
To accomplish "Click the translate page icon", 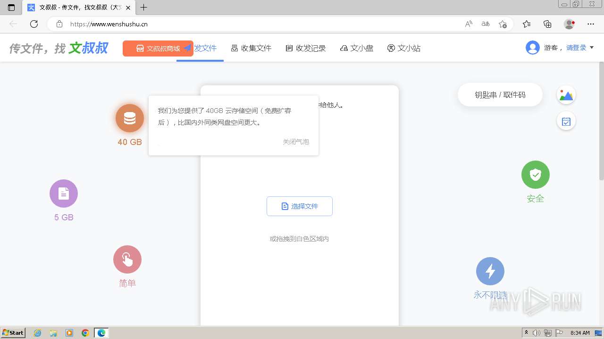I will (486, 24).
